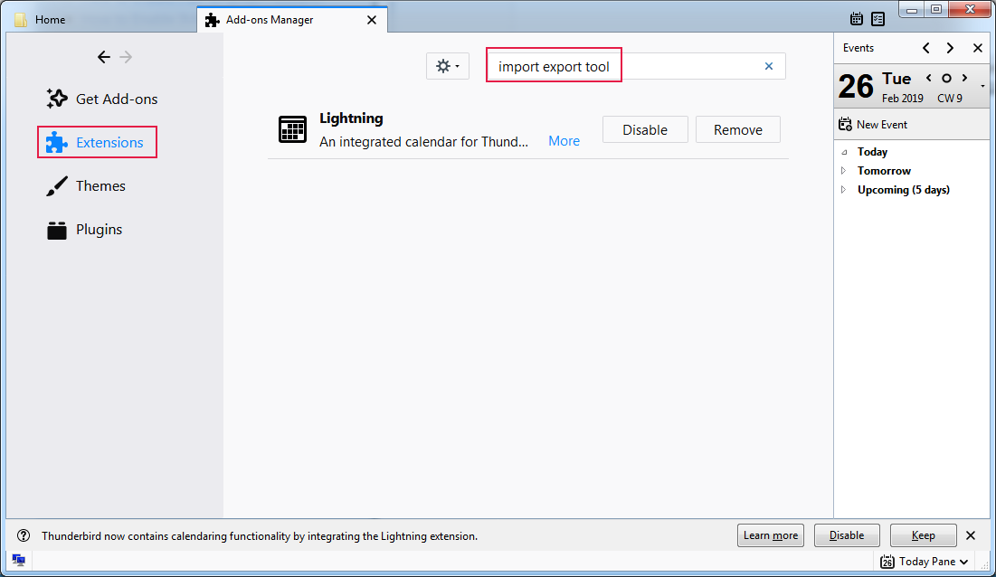Image resolution: width=996 pixels, height=577 pixels.
Task: Show previous Events pane view
Action: 926,48
